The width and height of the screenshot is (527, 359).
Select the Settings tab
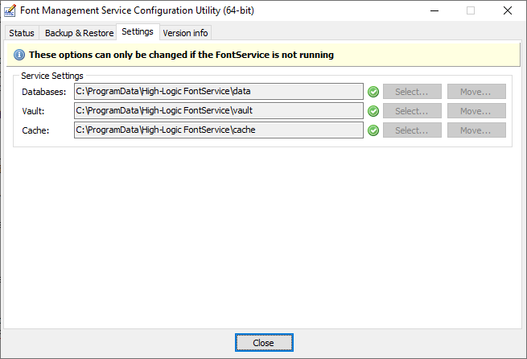pos(138,32)
